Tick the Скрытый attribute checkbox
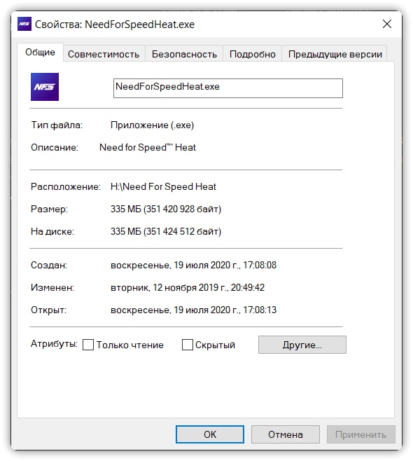Viewport: 413px width, 461px height. click(x=188, y=345)
